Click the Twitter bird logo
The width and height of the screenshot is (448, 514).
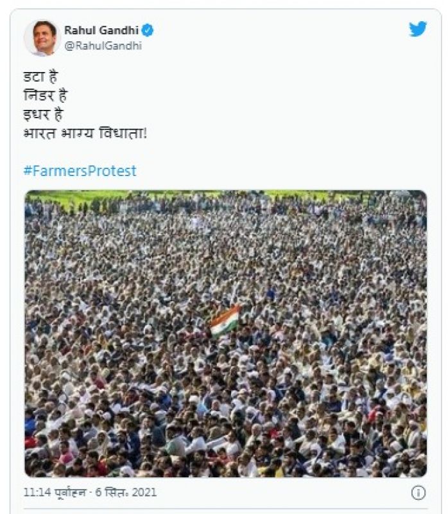click(x=418, y=29)
